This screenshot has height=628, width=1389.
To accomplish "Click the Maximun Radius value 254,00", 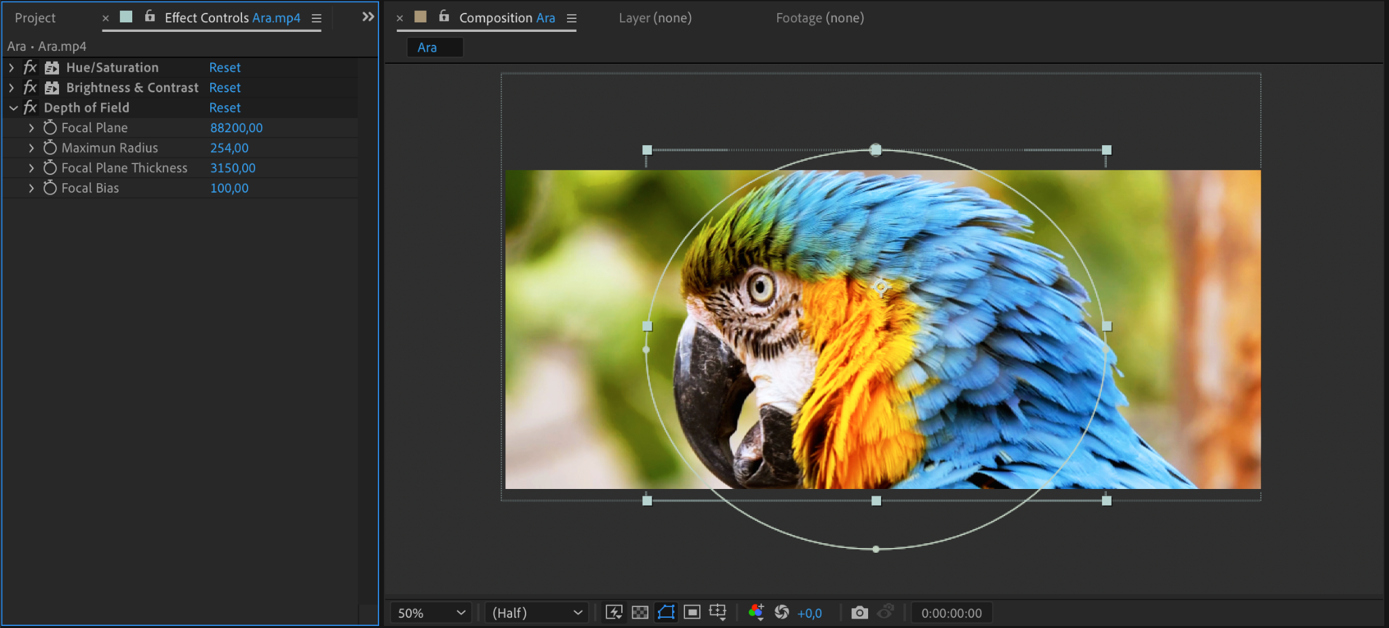I will [x=229, y=148].
